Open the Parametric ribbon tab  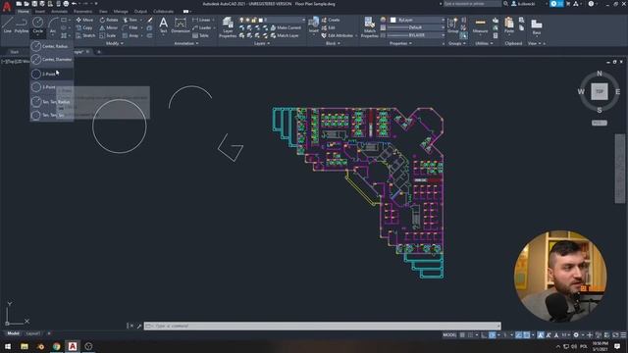coord(82,12)
